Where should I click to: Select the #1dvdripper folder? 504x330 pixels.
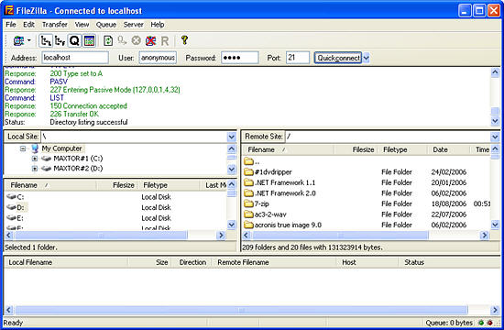point(273,172)
